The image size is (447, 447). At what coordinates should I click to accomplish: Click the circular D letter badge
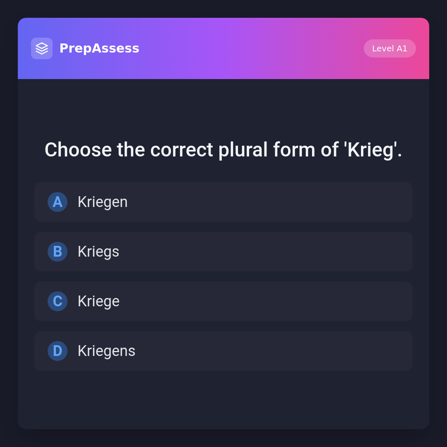(58, 351)
